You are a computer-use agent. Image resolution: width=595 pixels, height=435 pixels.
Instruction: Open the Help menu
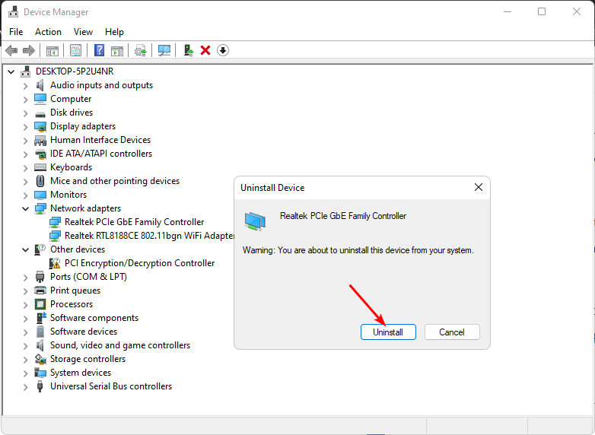point(114,32)
